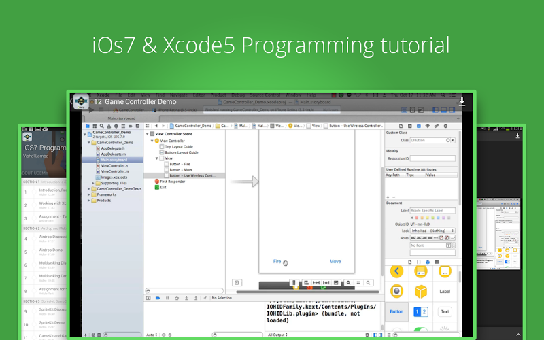This screenshot has height=340, width=544.
Task: Open the Symbol navigator hierarchy icon
Action: 95,126
